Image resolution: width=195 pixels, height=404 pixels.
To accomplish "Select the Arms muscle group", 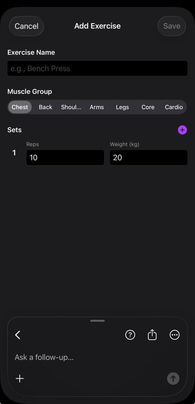I will click(x=97, y=107).
